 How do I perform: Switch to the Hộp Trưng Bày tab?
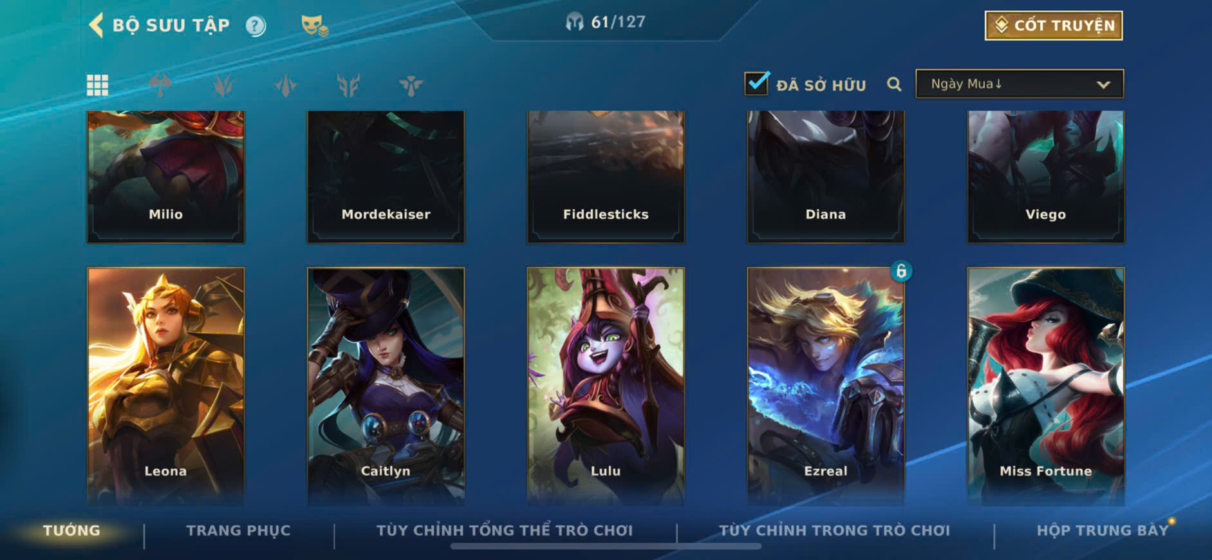1102,530
